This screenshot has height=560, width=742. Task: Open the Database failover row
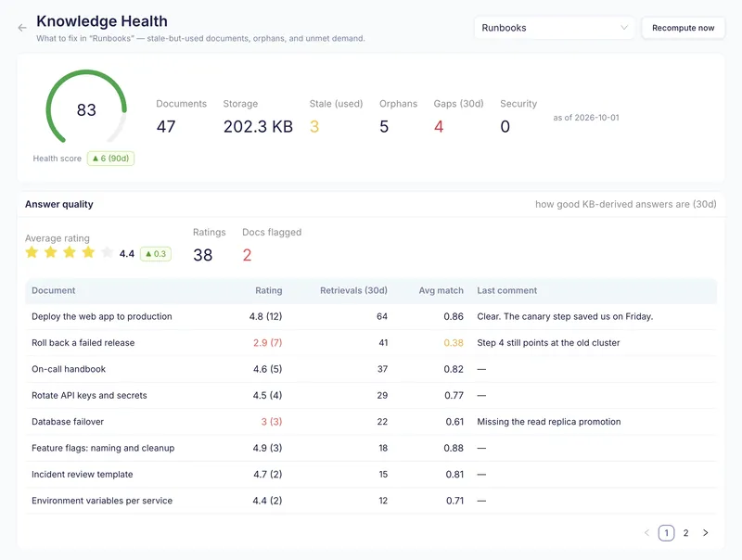pos(371,422)
